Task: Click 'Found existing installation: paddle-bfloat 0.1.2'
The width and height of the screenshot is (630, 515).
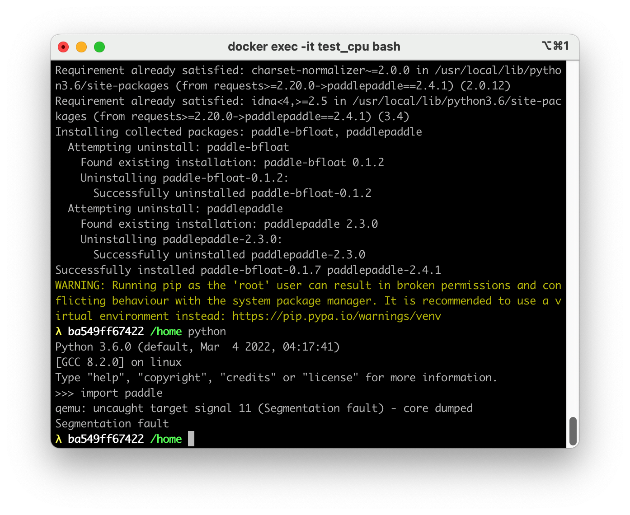Action: [x=232, y=163]
